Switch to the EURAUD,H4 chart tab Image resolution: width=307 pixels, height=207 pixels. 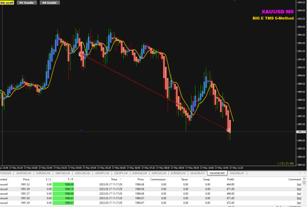coord(140,173)
